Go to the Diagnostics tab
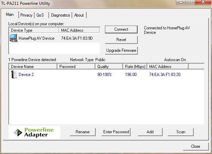 [x=60, y=15]
